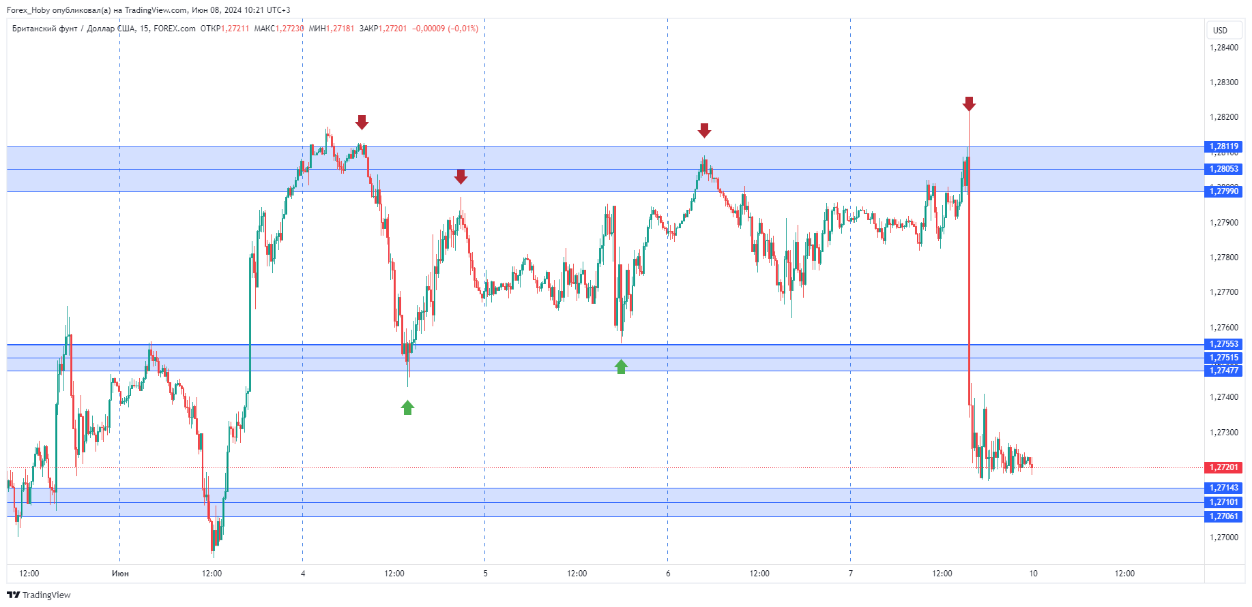The image size is (1252, 607).
Task: Click the 1,27700 price scale value
Action: point(1223,292)
